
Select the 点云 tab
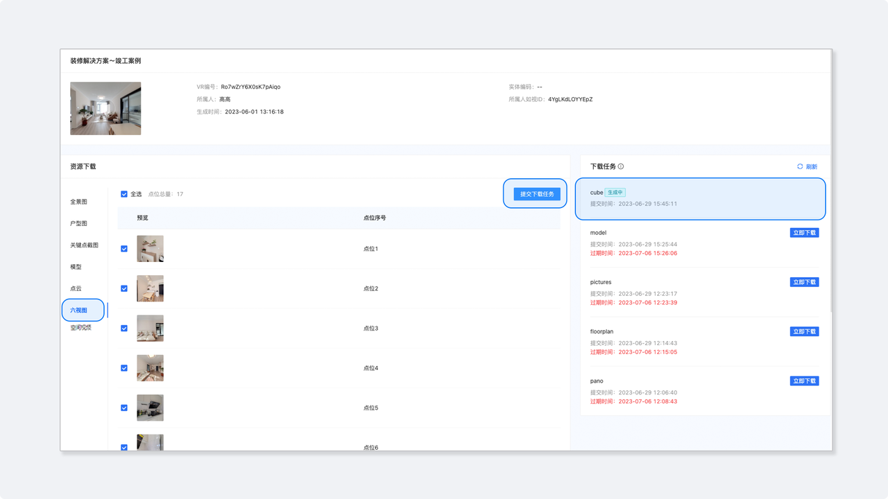[x=76, y=288]
